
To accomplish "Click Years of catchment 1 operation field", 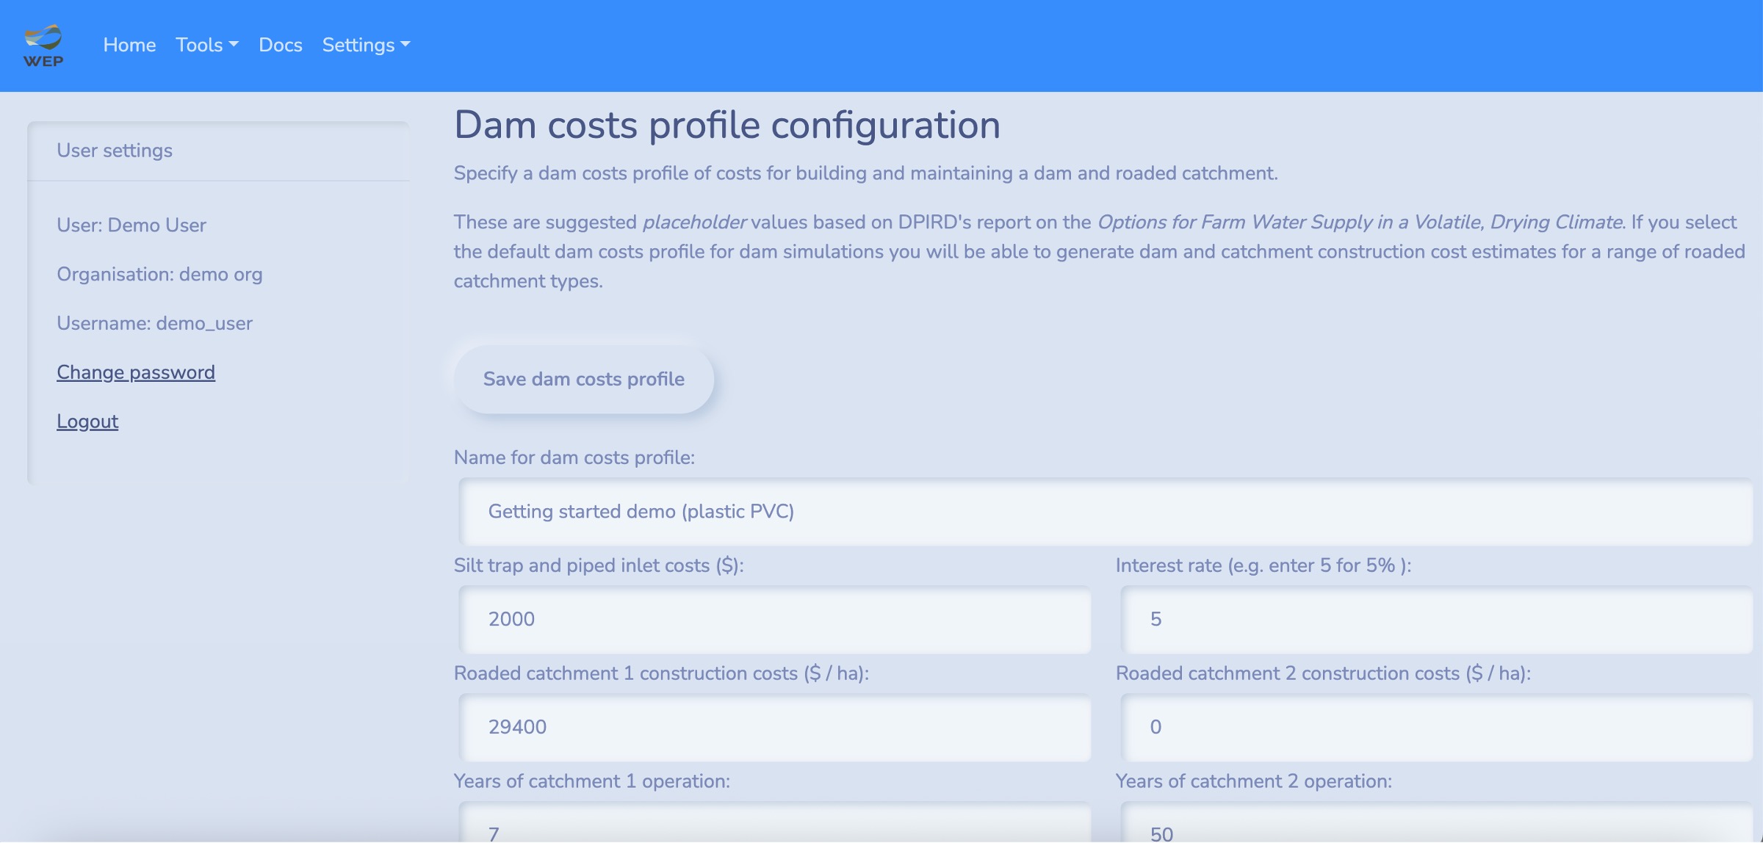I will point(775,824).
